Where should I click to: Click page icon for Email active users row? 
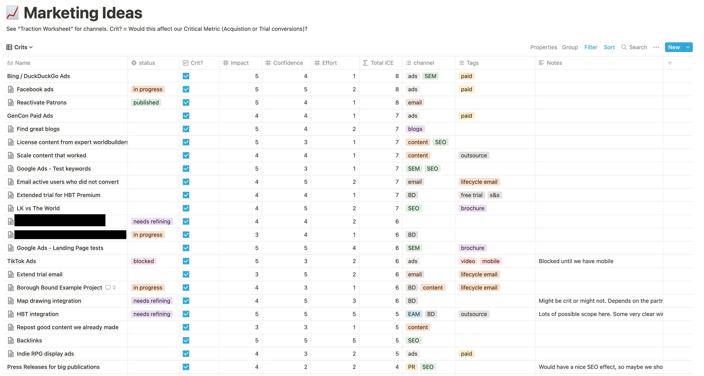point(11,182)
